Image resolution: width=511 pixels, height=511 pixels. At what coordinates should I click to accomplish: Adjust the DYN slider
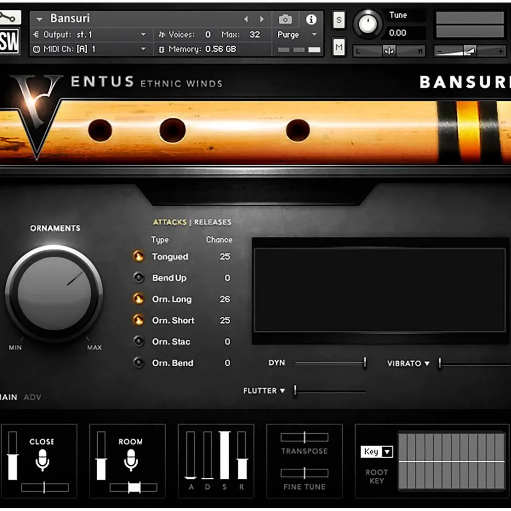click(330, 362)
